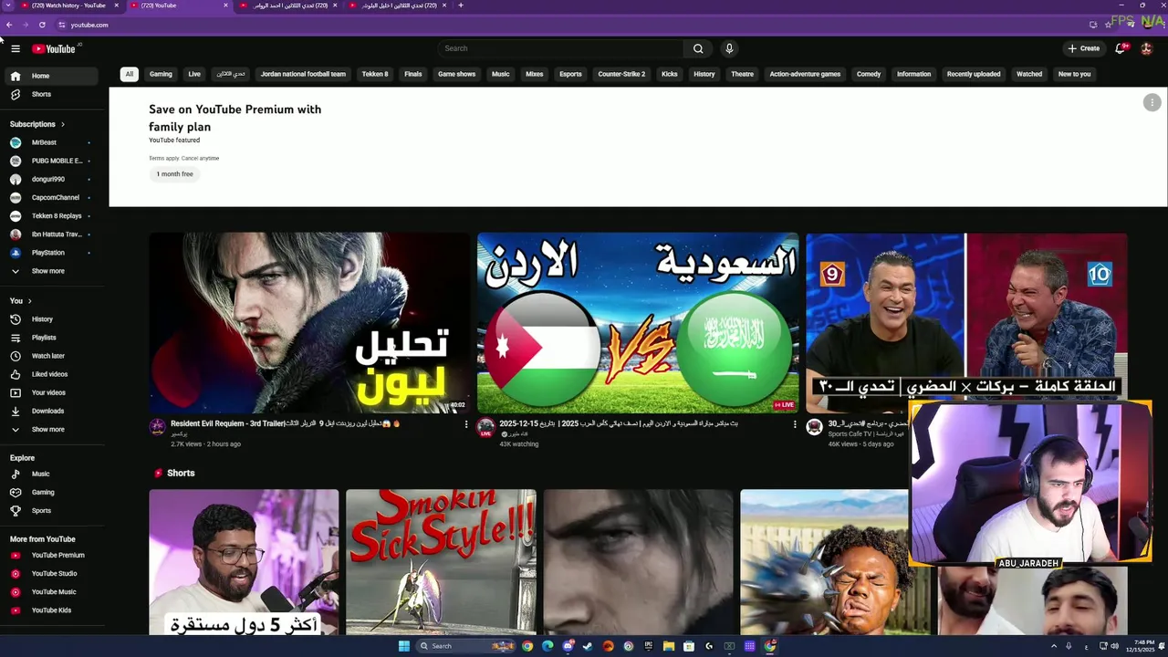Open the You heading chevron

tap(29, 300)
